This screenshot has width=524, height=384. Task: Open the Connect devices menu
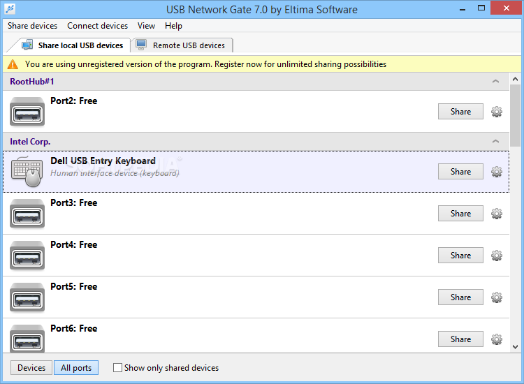coord(97,26)
